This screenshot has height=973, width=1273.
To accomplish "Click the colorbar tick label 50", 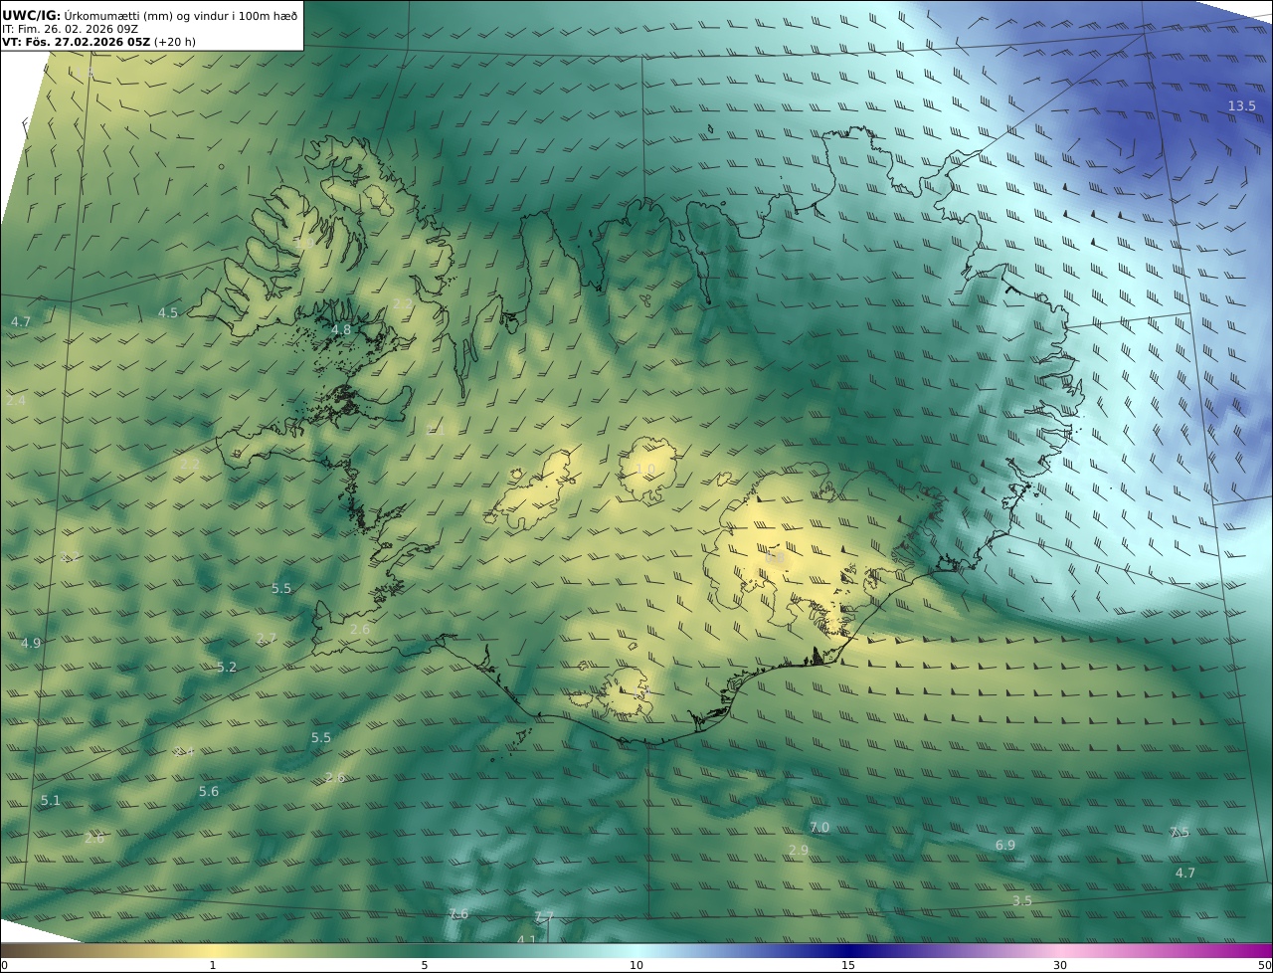I will (x=1265, y=965).
